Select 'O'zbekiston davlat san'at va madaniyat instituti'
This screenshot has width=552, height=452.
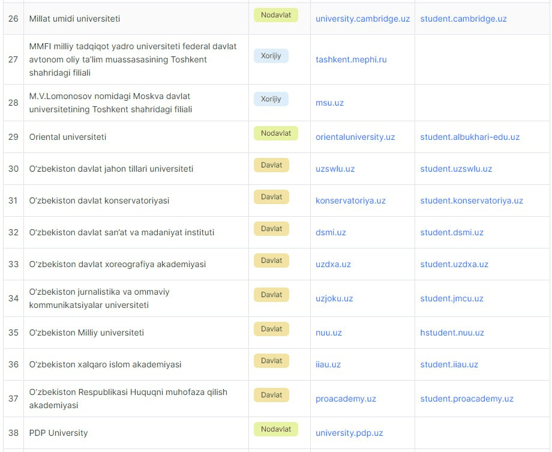click(122, 232)
